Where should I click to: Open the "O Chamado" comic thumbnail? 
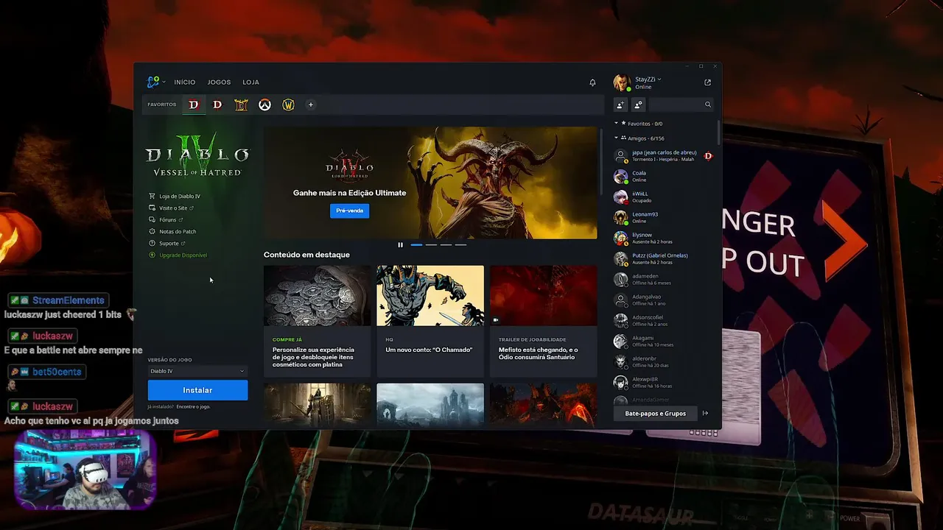pyautogui.click(x=430, y=295)
